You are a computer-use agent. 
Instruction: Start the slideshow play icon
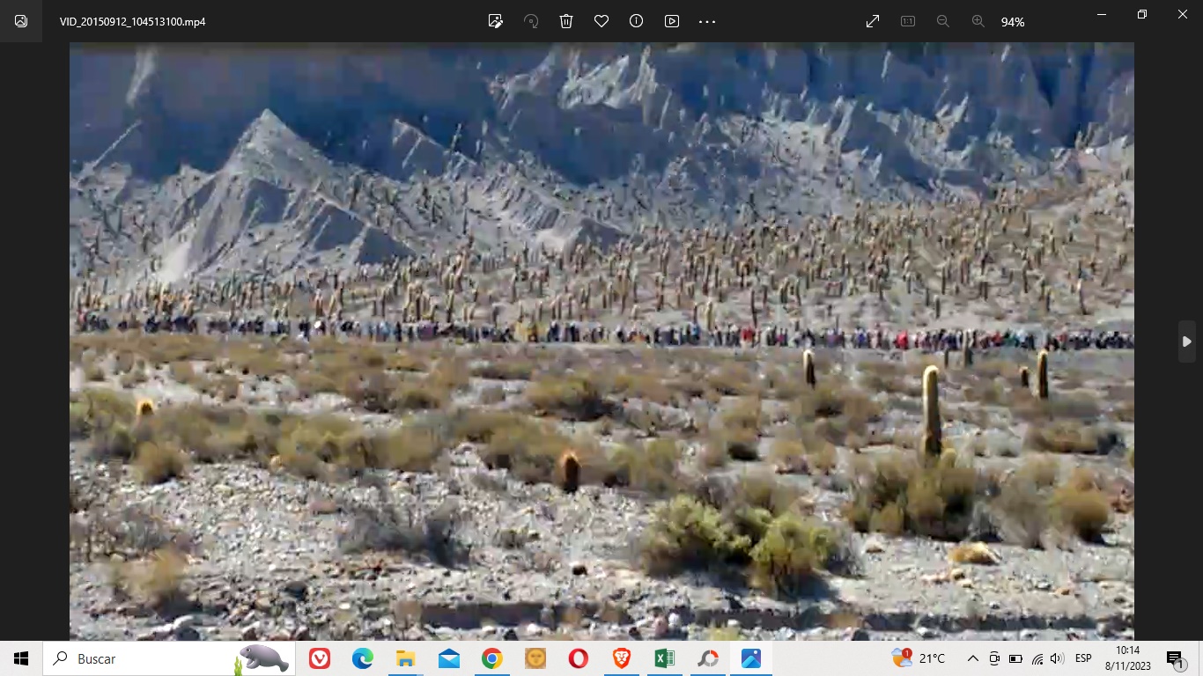click(672, 21)
